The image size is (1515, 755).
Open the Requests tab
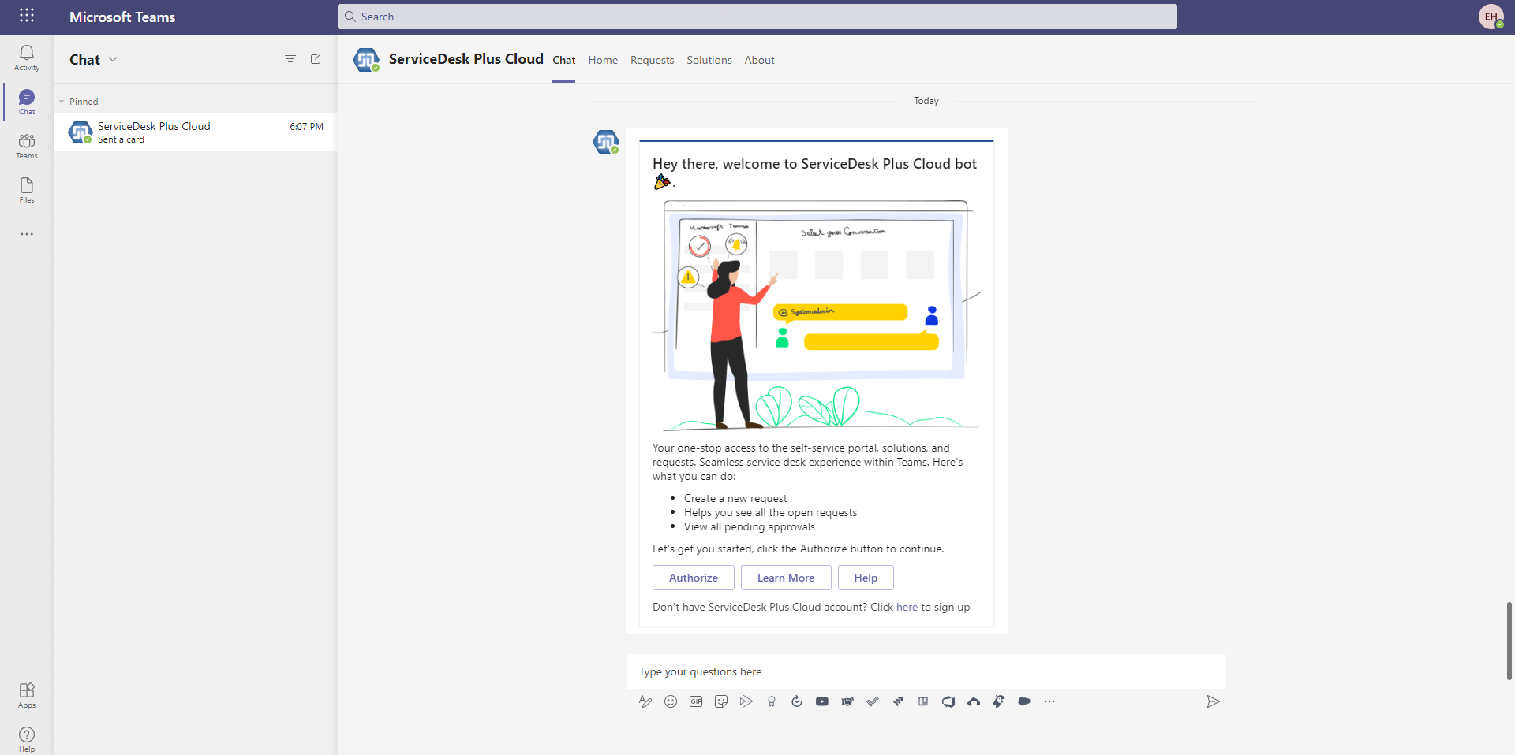coord(653,60)
